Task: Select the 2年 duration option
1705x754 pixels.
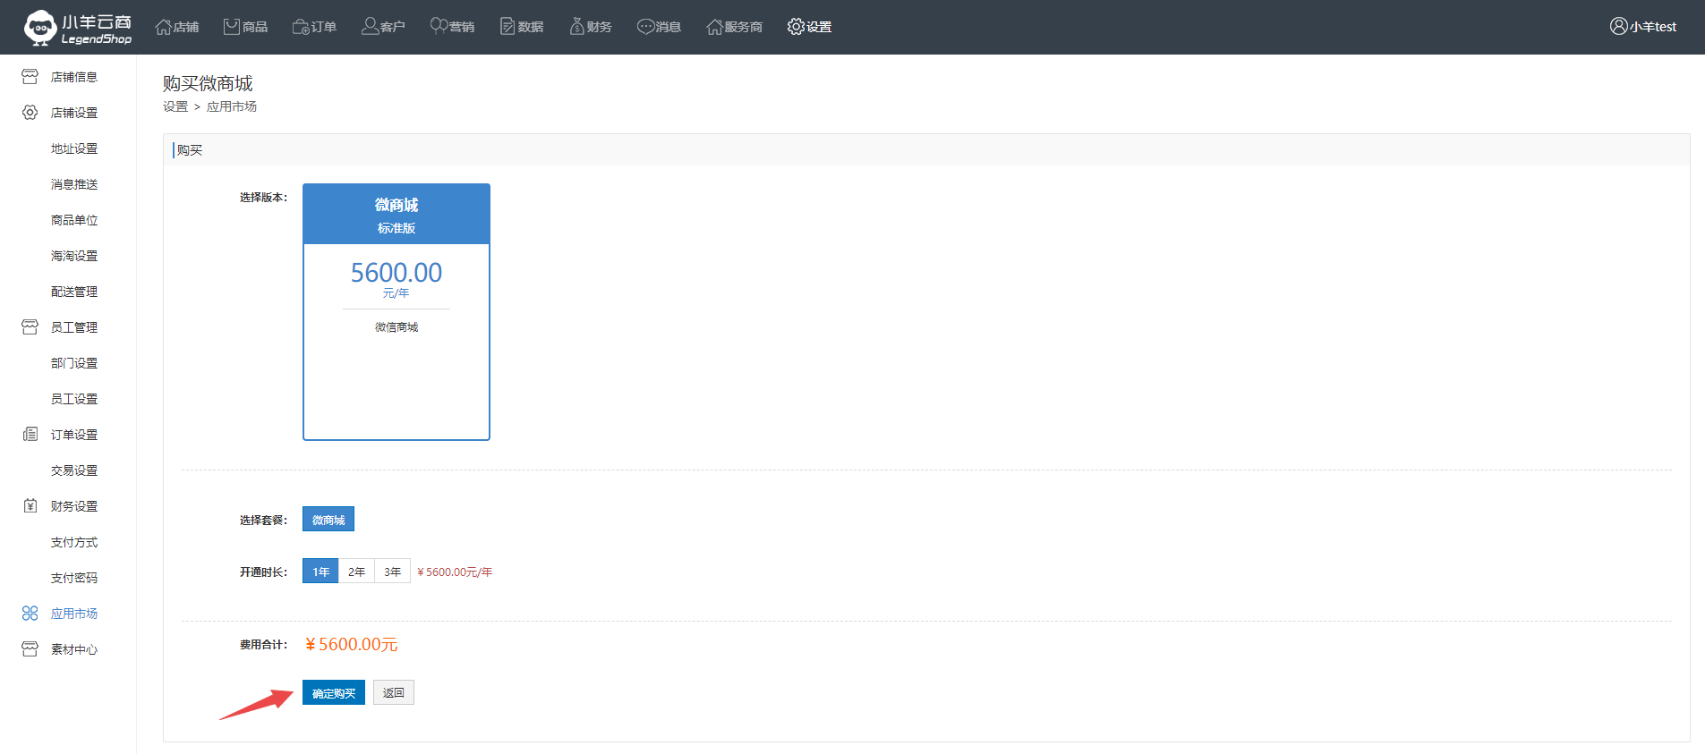Action: point(356,572)
